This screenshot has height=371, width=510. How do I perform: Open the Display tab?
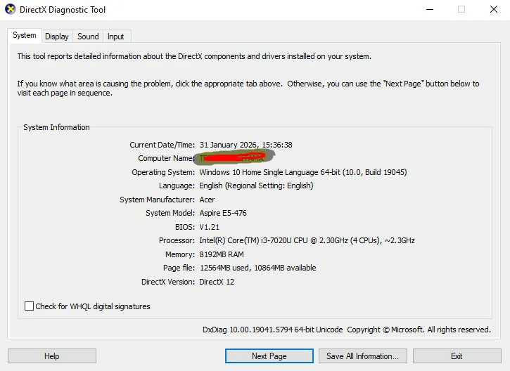pos(57,37)
